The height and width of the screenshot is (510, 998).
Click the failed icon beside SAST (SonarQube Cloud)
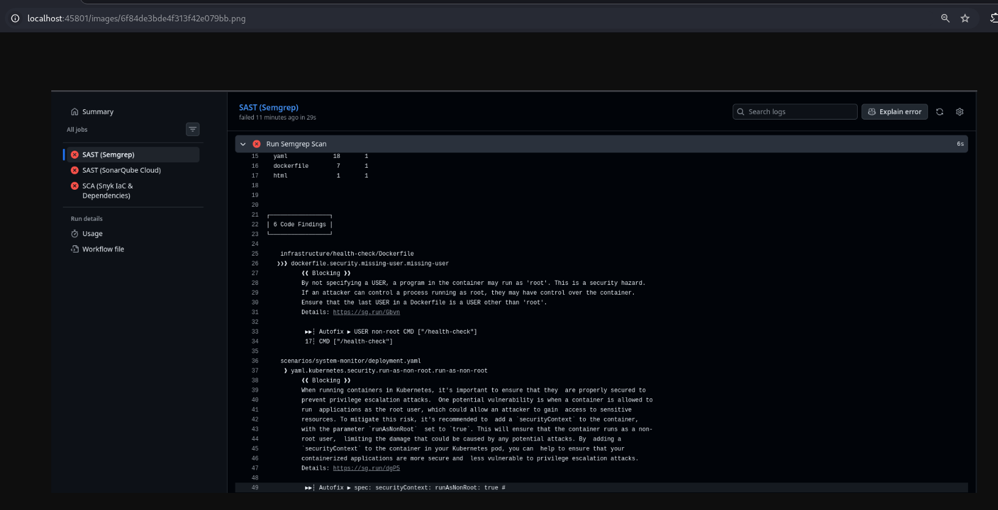pyautogui.click(x=74, y=170)
